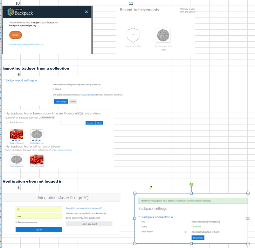Open help icon beside Backpack connection
Image resolution: width=255 pixels, height=248 pixels.
[172, 217]
